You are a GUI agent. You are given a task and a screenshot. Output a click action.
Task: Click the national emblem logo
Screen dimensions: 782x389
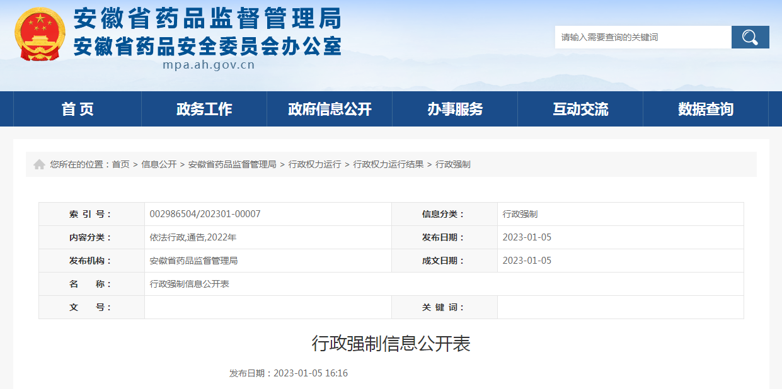(40, 35)
